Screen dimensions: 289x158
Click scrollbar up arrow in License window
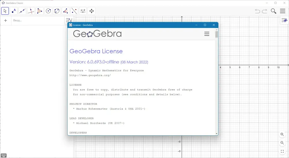coord(216,30)
